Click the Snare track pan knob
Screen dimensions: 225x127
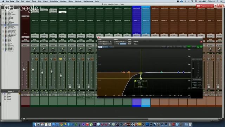tap(53, 50)
